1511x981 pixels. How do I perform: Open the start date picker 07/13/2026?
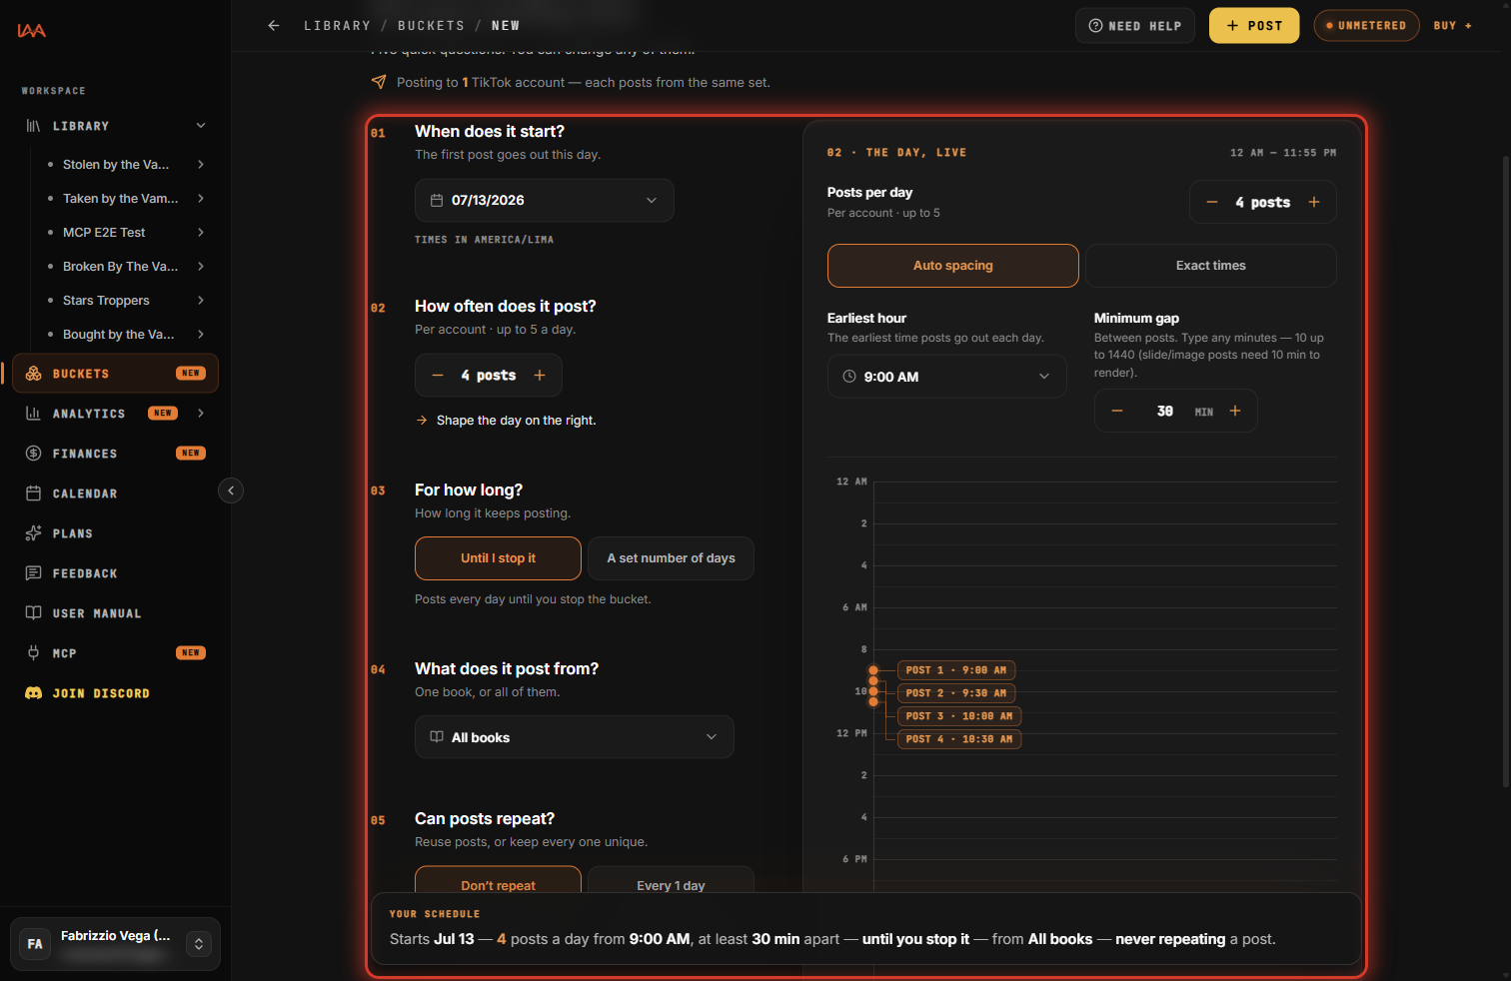tap(545, 201)
